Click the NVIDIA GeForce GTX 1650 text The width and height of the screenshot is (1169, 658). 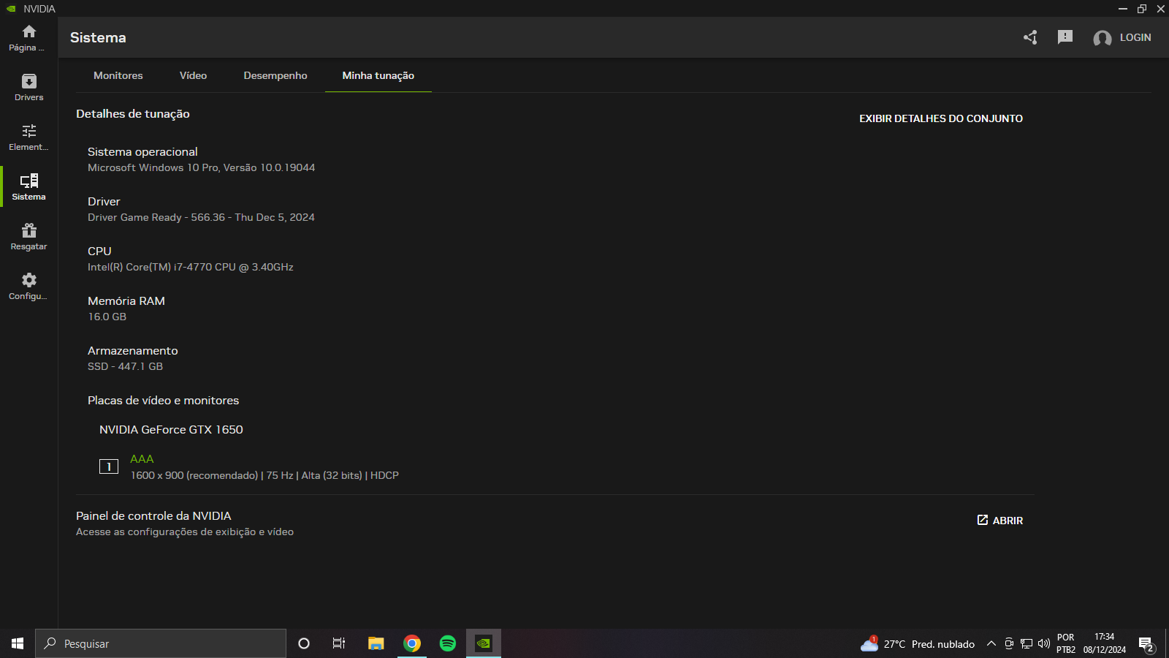pos(171,430)
